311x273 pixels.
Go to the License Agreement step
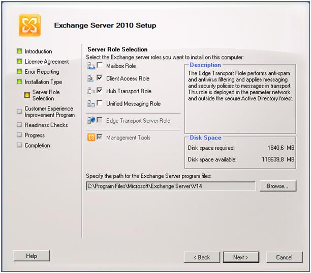47,62
